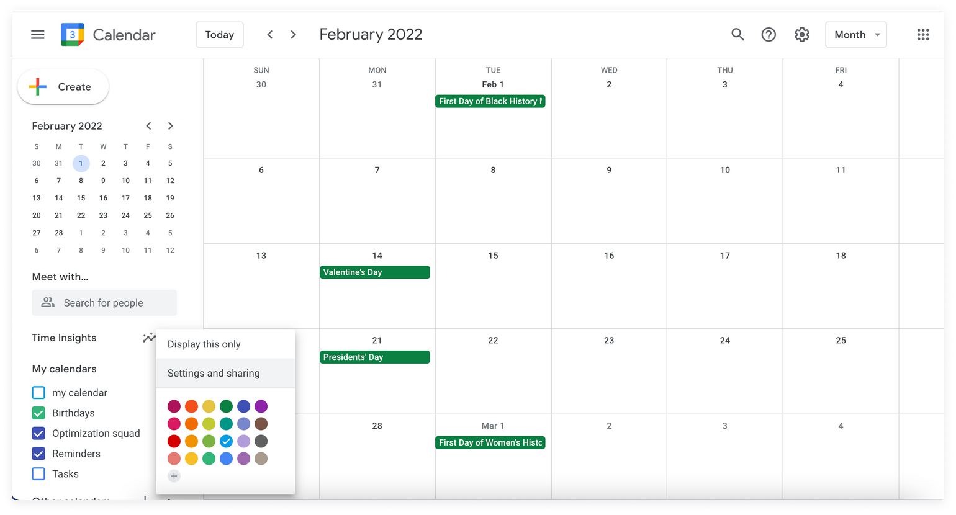The height and width of the screenshot is (515, 956).
Task: Open the Settings gear menu
Action: pos(802,35)
